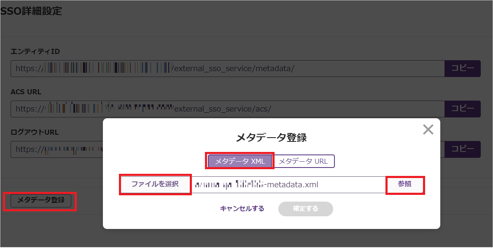Click the SSO詳細設定 heading
Screen dimensions: 493x250
(31, 11)
